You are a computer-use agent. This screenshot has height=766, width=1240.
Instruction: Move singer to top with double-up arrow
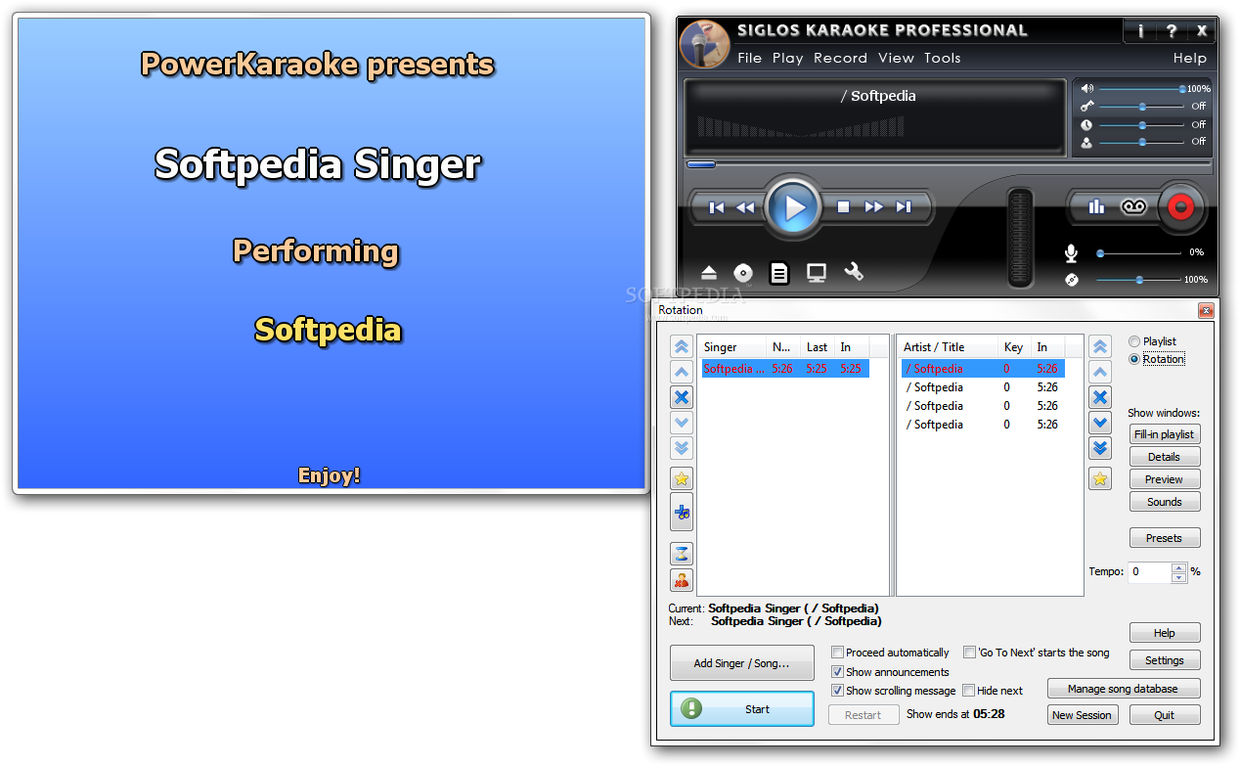[x=682, y=346]
